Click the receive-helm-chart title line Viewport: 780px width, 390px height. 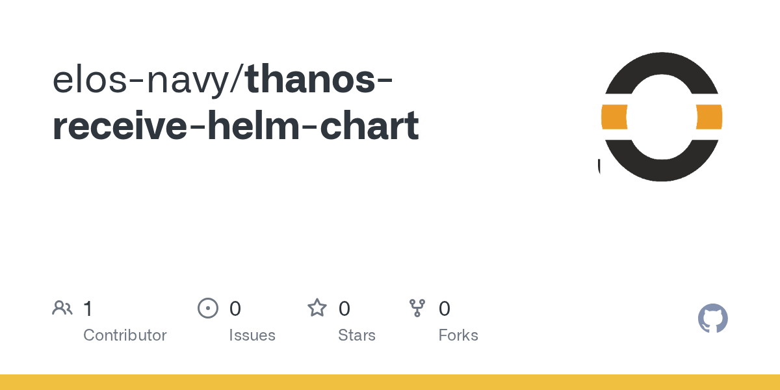tap(235, 126)
